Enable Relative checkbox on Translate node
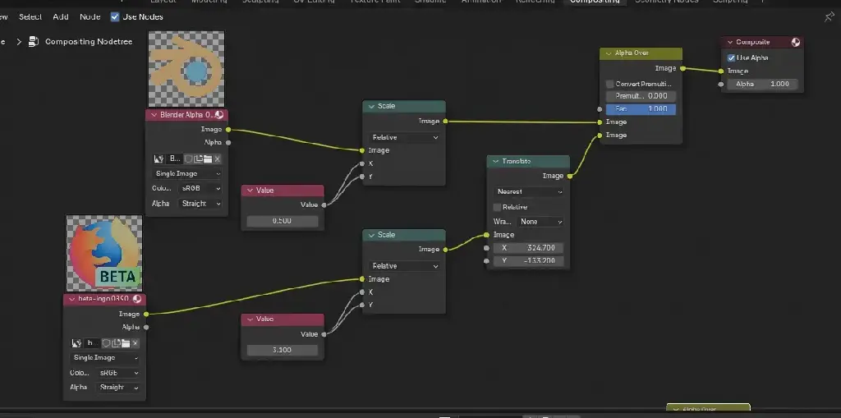 pos(497,207)
